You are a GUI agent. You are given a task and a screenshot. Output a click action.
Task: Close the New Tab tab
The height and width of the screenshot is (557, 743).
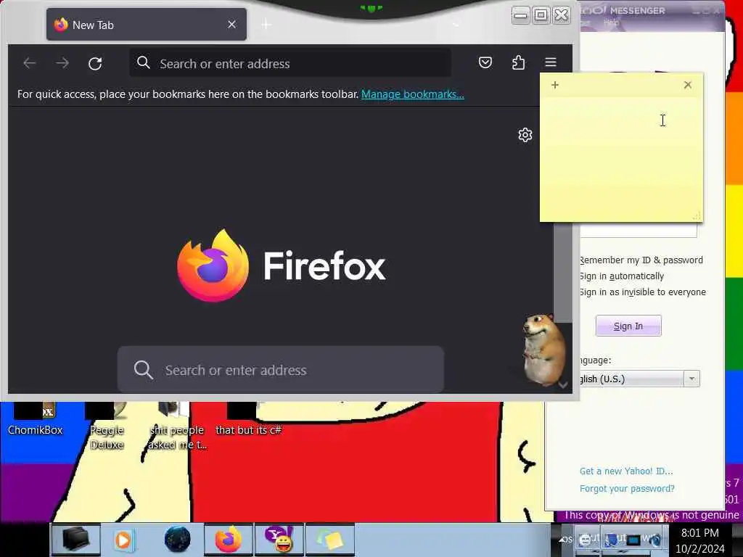click(x=231, y=24)
